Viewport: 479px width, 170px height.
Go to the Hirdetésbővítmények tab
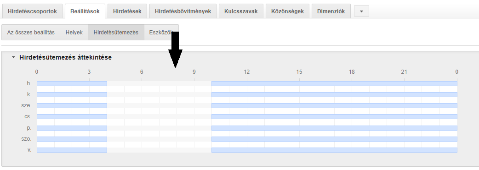click(182, 11)
